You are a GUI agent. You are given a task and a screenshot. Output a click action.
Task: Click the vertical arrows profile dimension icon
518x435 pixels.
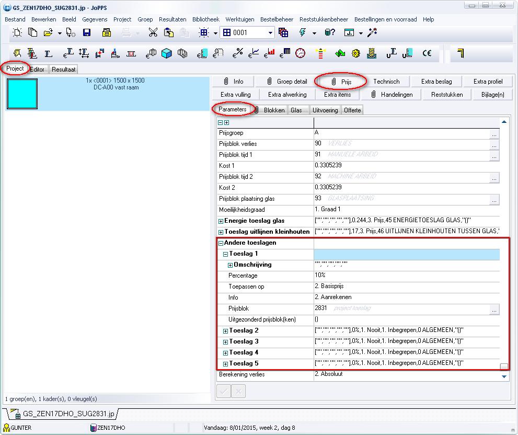(84, 53)
